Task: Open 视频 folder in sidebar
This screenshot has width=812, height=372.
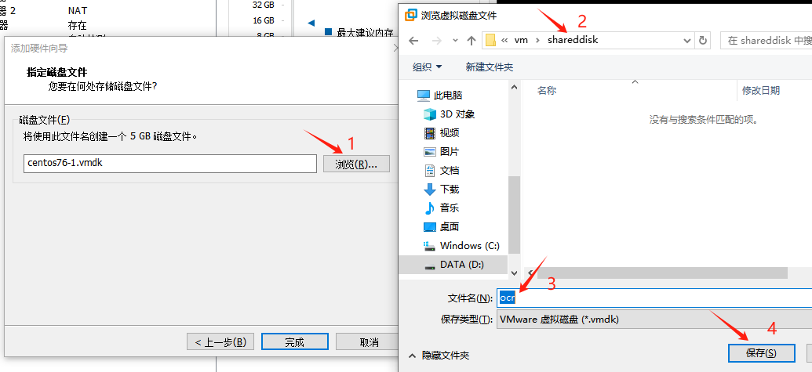Action: point(442,133)
